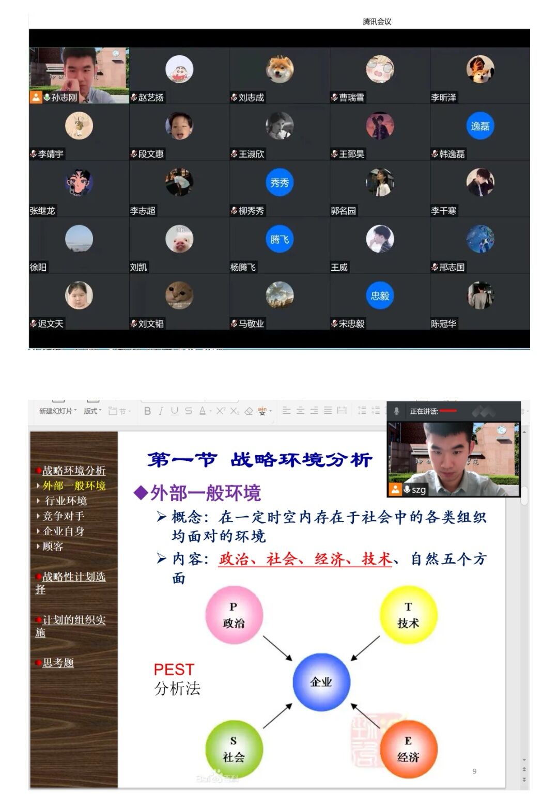Image resolution: width=558 pixels, height=809 pixels.
Task: Apply distributed text alignment
Action: click(342, 411)
